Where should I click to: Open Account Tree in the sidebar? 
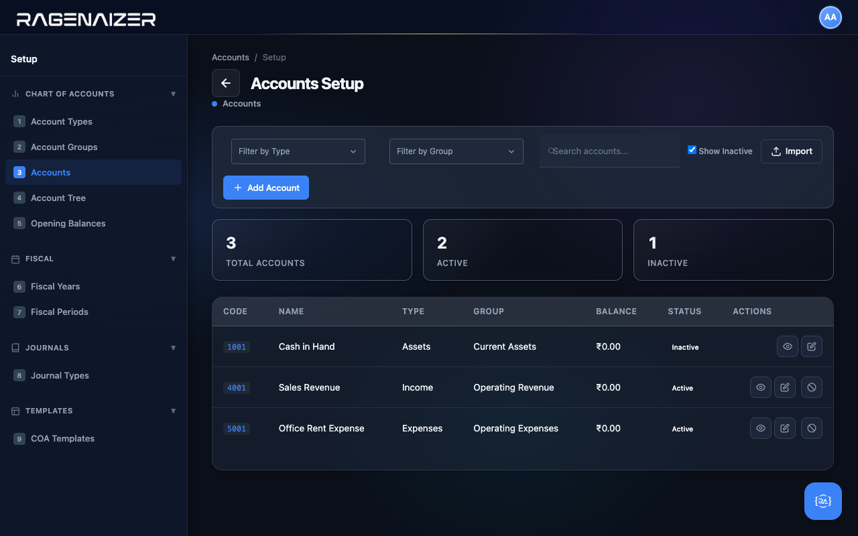(x=93, y=198)
